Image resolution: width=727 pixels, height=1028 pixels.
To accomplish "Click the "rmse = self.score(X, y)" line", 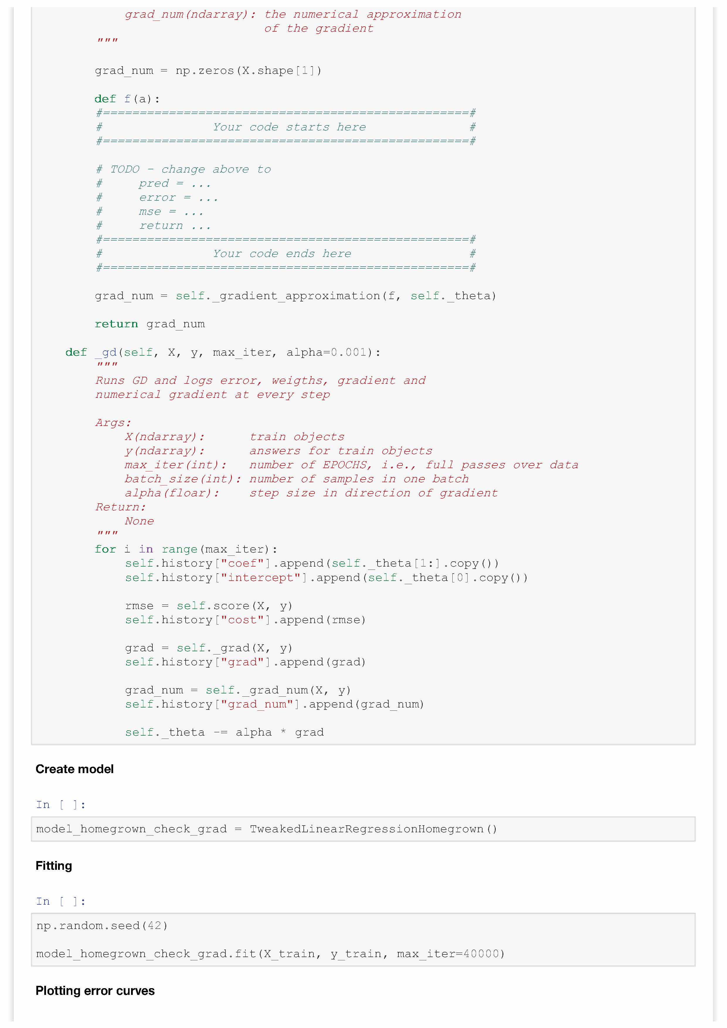I will (x=208, y=606).
